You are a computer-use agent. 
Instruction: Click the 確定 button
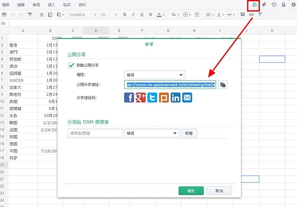coord(191,191)
